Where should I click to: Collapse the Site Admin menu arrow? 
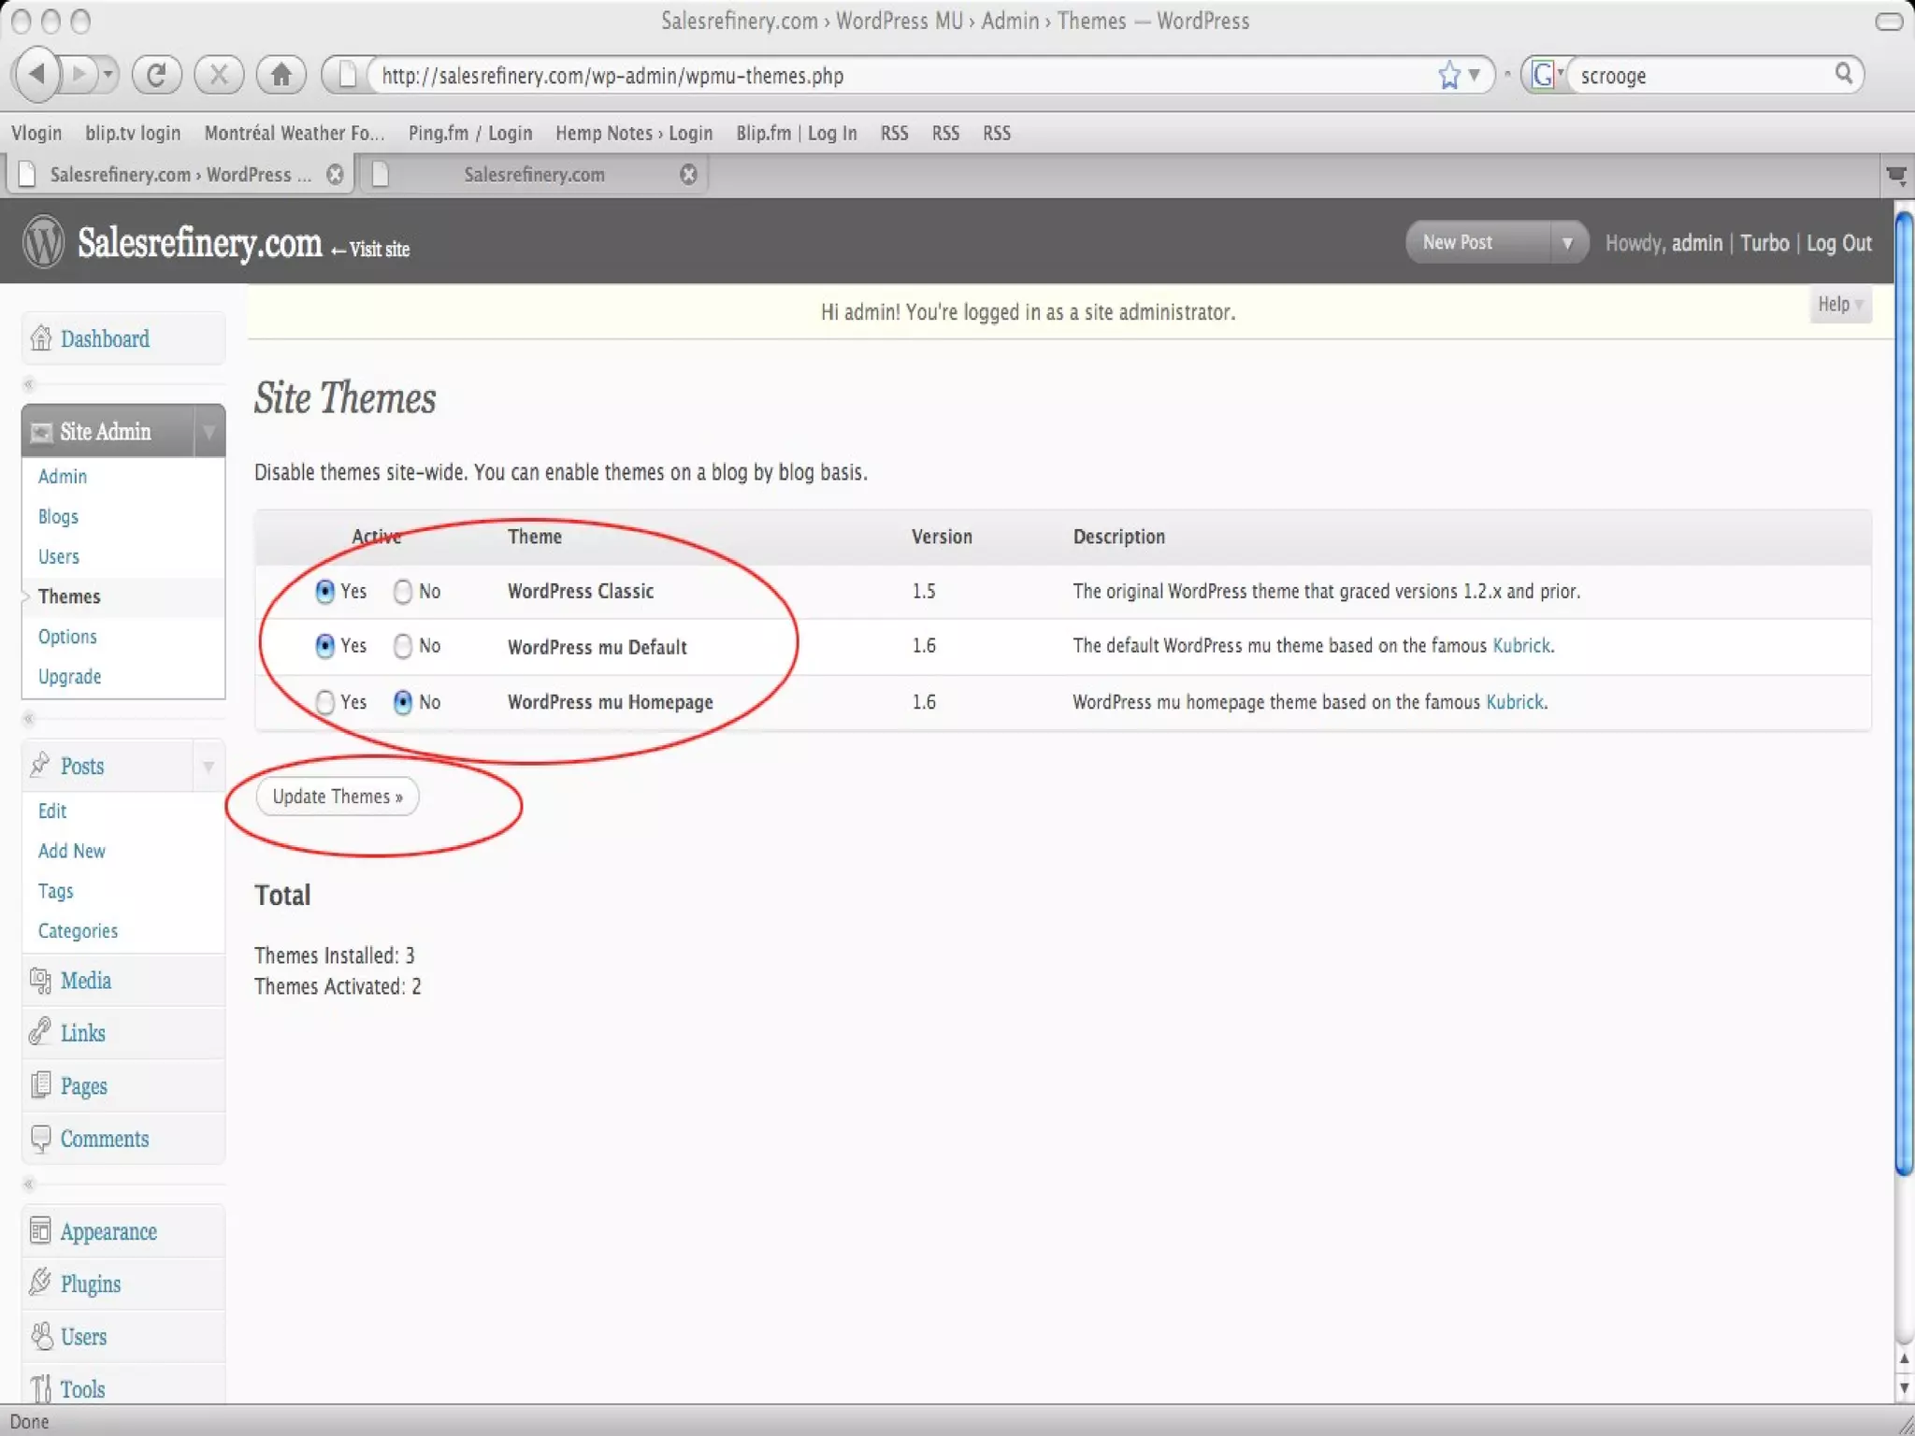tap(209, 432)
